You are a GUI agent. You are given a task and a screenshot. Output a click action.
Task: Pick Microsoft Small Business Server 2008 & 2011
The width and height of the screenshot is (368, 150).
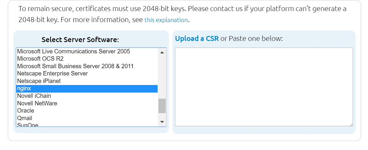pos(75,66)
